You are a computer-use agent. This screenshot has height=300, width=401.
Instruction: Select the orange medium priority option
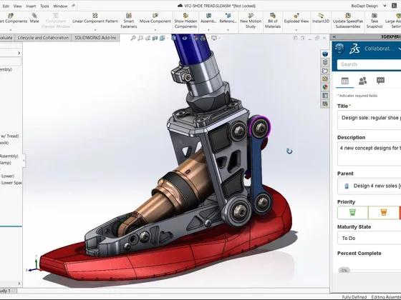tap(384, 213)
